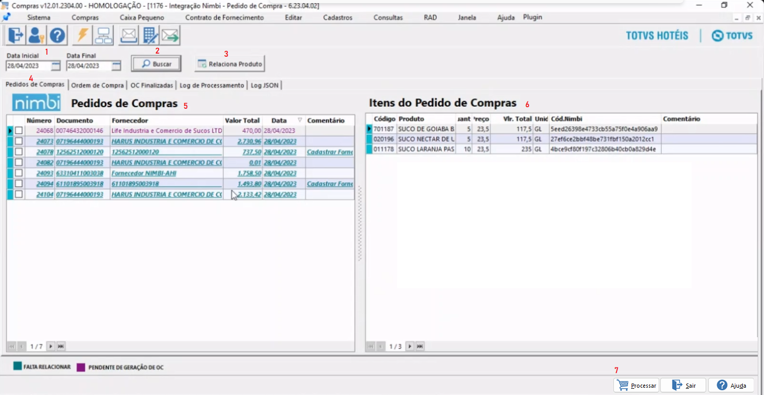Click the Cód.Nimbi column header
This screenshot has width=764, height=395.
[x=605, y=119]
